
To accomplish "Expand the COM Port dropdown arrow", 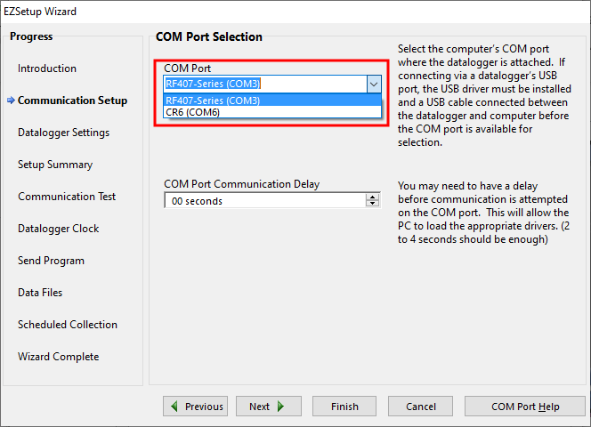I will coord(373,84).
